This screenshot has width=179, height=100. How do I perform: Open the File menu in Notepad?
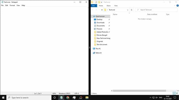[x=2, y=5]
